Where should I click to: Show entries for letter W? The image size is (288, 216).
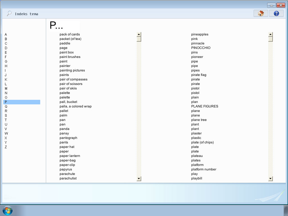click(x=6, y=134)
